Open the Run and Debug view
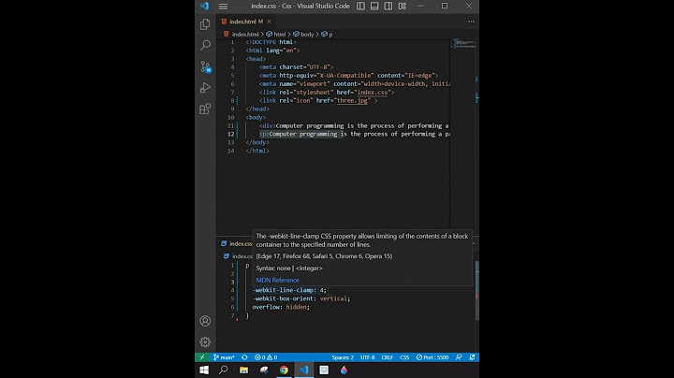This screenshot has height=378, width=674. (205, 88)
